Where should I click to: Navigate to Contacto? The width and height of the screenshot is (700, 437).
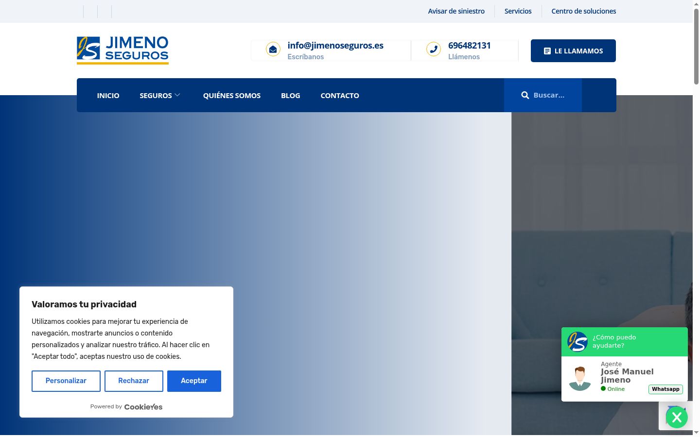(340, 96)
